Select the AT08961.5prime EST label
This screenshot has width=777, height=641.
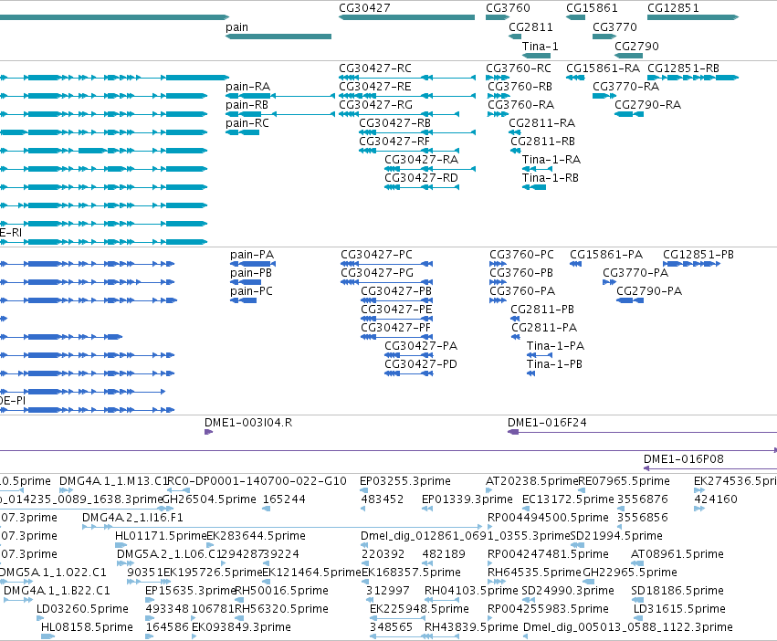677,554
